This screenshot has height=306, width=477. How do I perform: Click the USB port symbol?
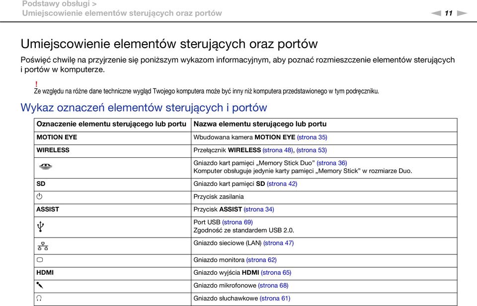[x=40, y=227]
